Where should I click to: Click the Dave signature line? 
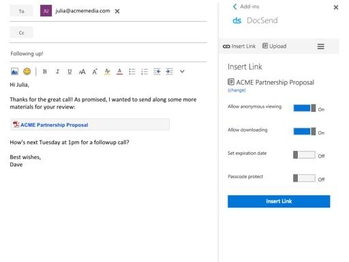[x=16, y=164]
